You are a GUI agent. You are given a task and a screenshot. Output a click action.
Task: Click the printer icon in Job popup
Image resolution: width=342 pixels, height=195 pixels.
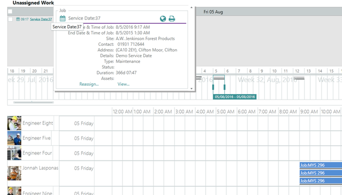pos(172,19)
